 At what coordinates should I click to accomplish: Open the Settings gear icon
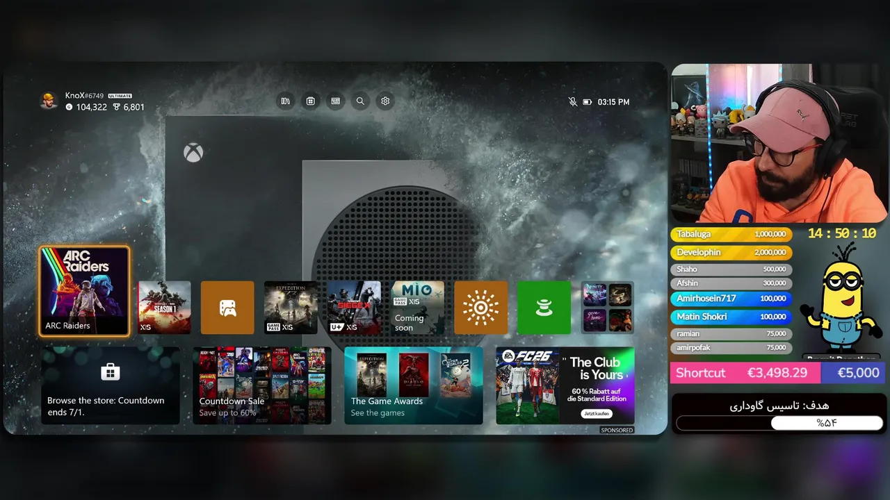385,101
